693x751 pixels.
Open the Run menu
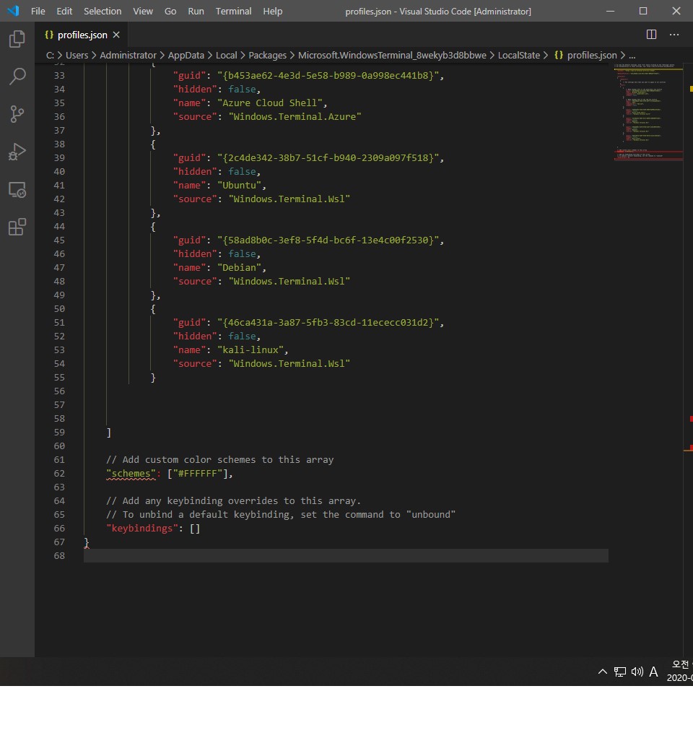[x=196, y=11]
